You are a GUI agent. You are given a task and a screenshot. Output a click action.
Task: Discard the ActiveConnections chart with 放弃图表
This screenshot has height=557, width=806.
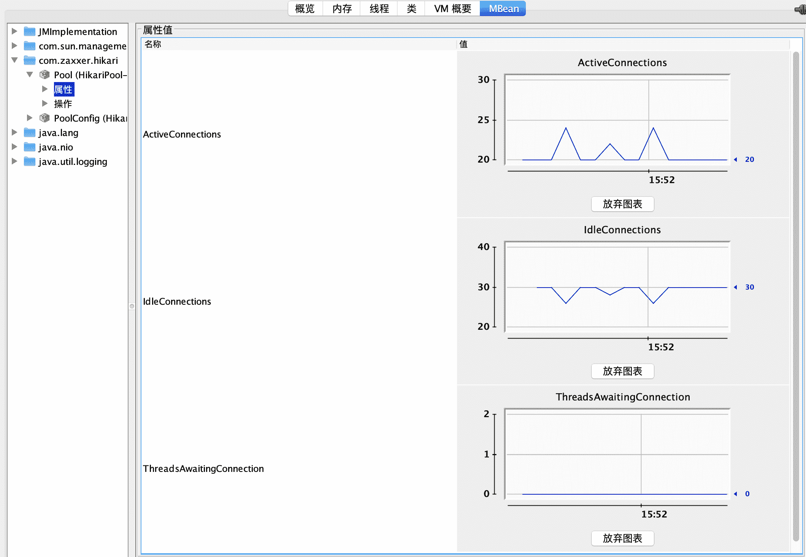622,204
